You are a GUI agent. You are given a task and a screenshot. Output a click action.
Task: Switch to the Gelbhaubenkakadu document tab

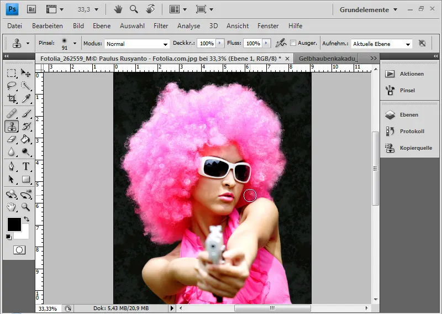point(329,58)
